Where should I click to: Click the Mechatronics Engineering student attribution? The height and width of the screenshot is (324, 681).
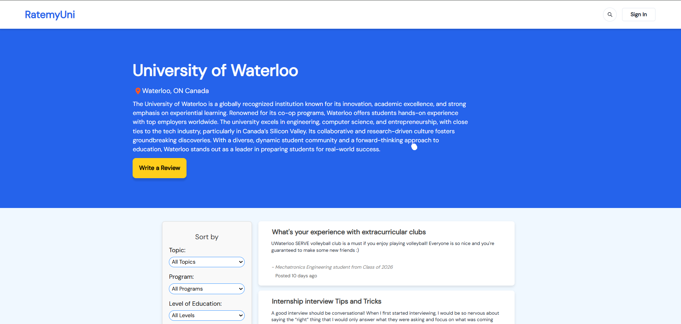(332, 267)
